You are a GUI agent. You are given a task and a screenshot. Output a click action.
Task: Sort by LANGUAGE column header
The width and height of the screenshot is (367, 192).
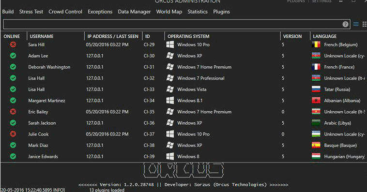coord(325,36)
